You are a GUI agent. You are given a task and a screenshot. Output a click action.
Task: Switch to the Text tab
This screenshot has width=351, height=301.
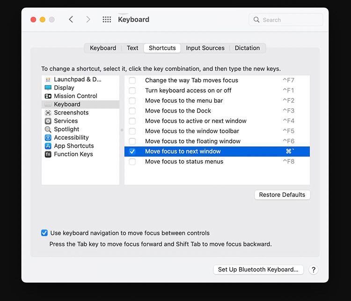coord(132,48)
